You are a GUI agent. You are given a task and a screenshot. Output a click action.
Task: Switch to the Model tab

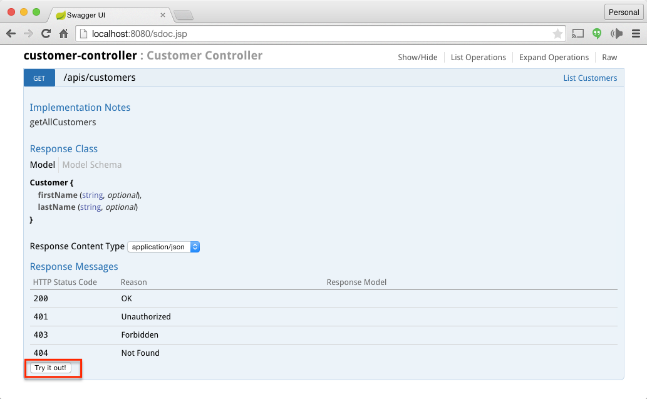point(42,165)
